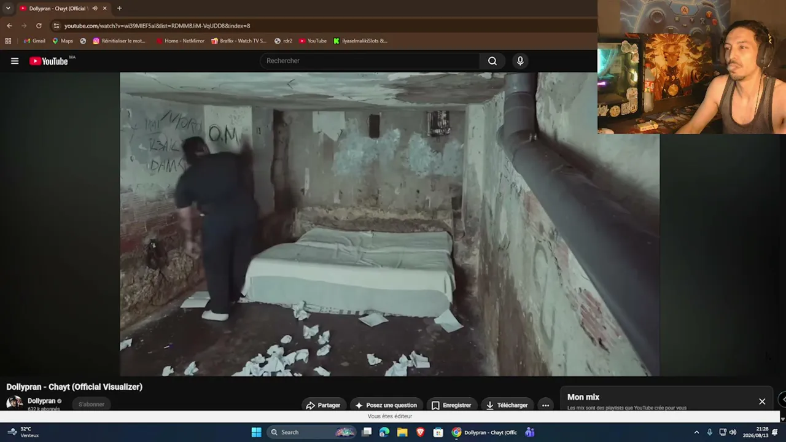Launch Brave browser from the taskbar
The height and width of the screenshot is (442, 786).
421,432
